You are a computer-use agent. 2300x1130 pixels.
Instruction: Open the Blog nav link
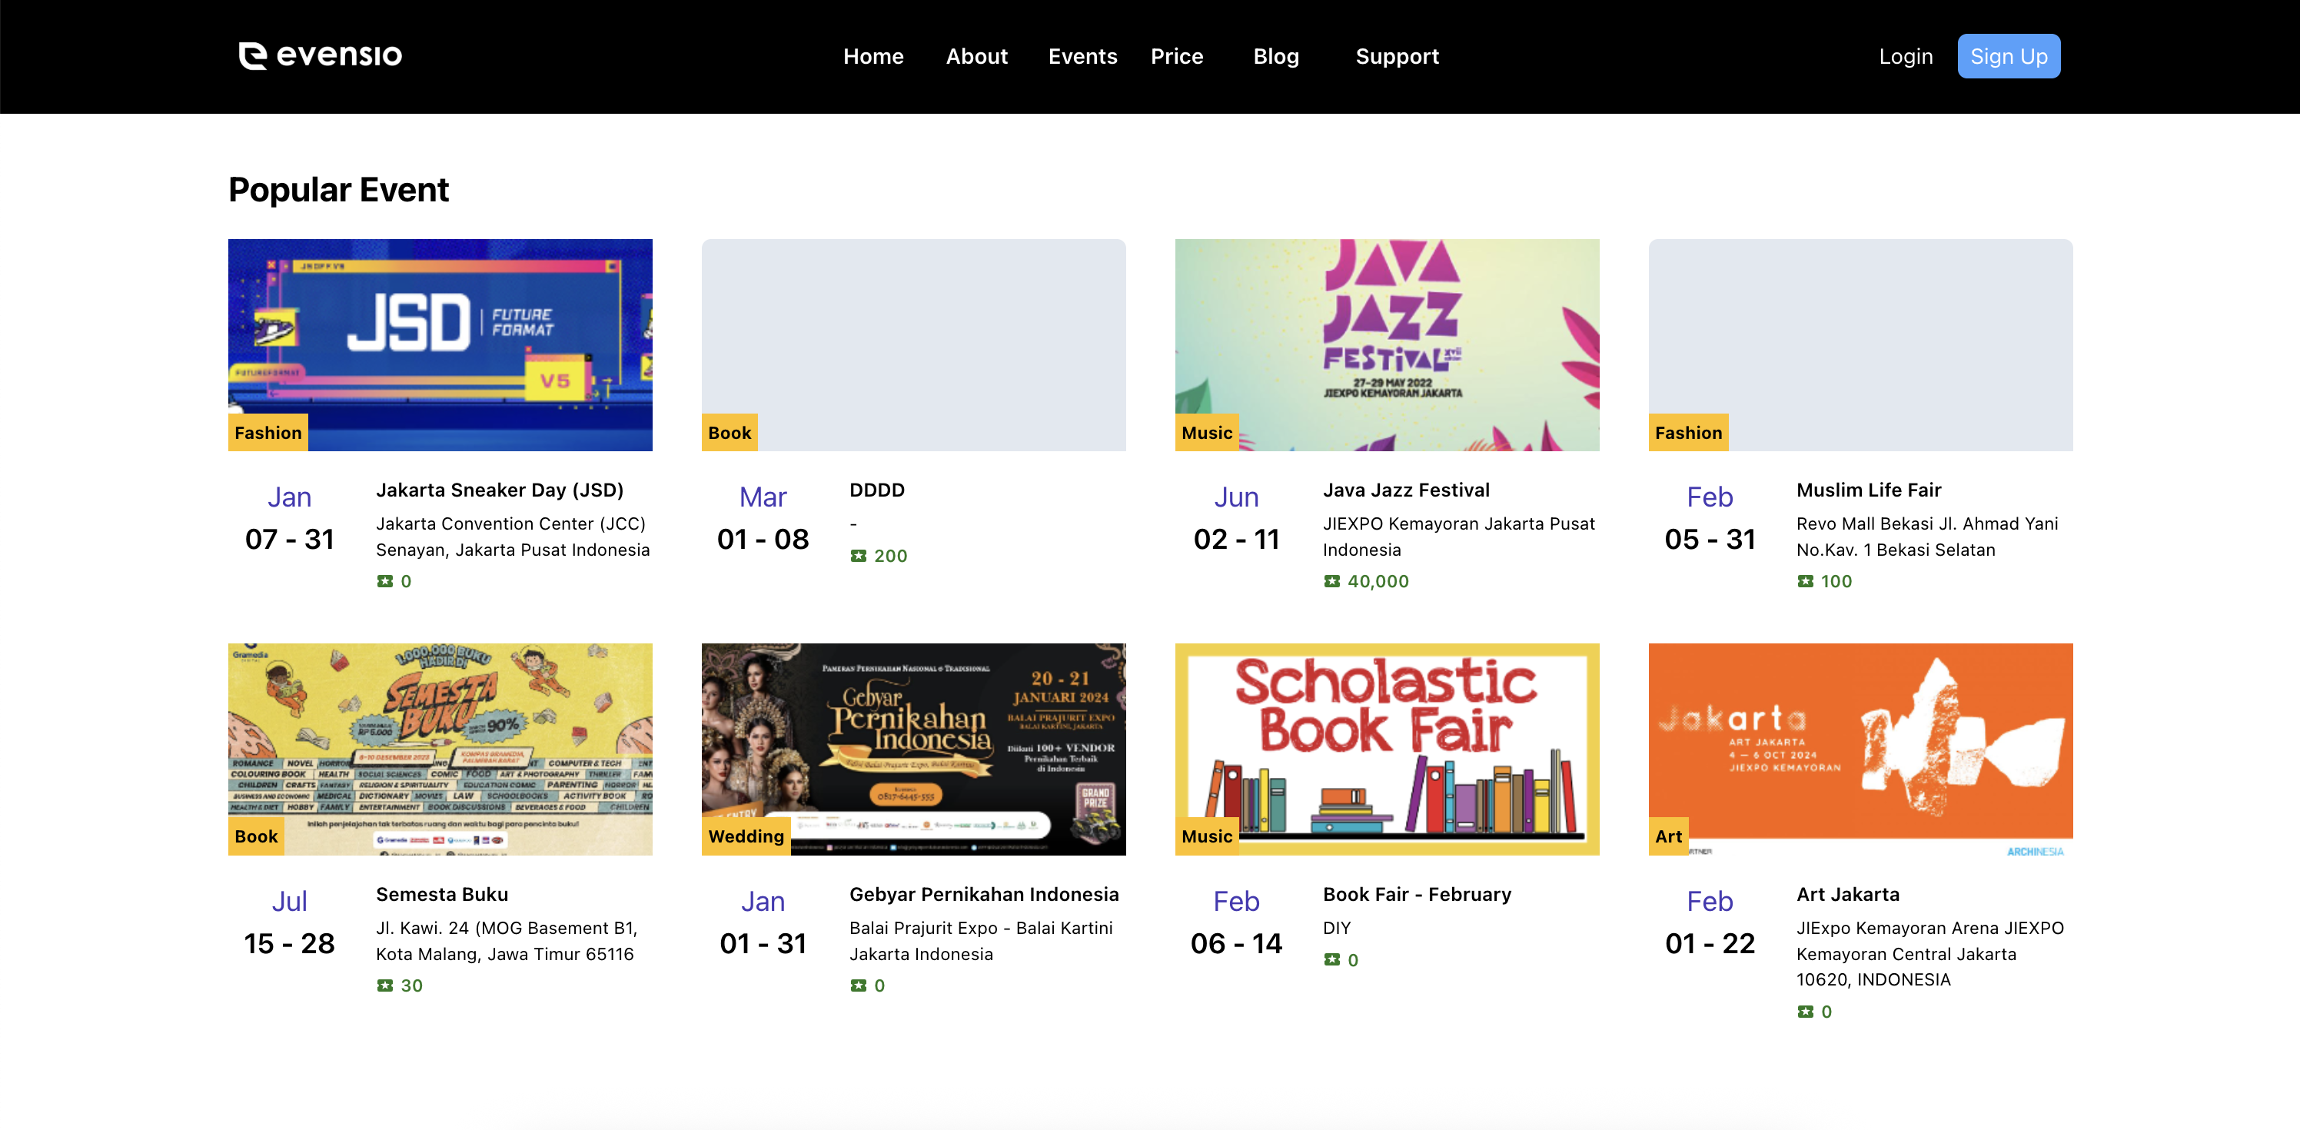(1275, 56)
